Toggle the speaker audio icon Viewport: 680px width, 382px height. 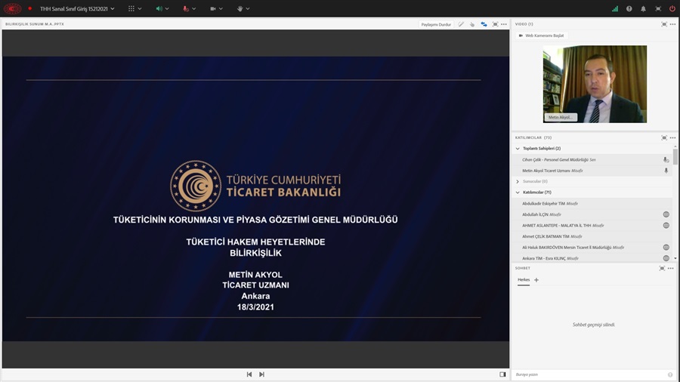[159, 8]
